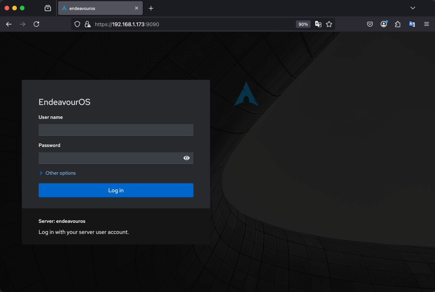Open the Firefox account menu
The height and width of the screenshot is (292, 435).
pyautogui.click(x=384, y=24)
